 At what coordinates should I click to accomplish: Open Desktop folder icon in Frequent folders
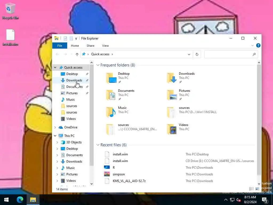[111, 78]
